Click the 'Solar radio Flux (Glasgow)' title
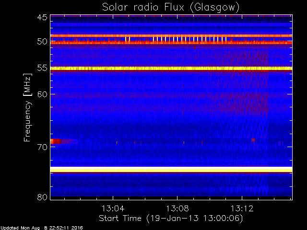 [x=171, y=8]
